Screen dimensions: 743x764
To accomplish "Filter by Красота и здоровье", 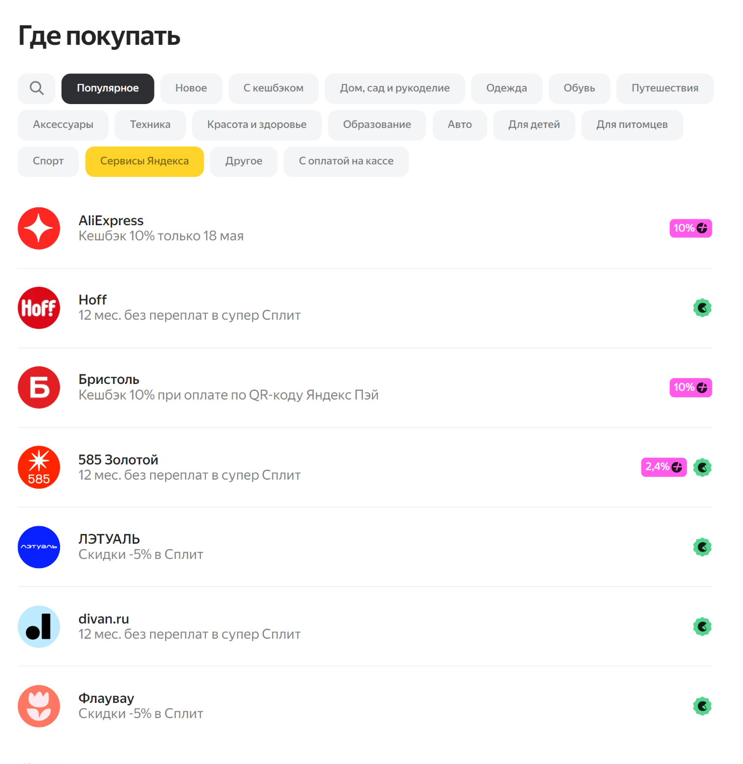I will (x=257, y=125).
